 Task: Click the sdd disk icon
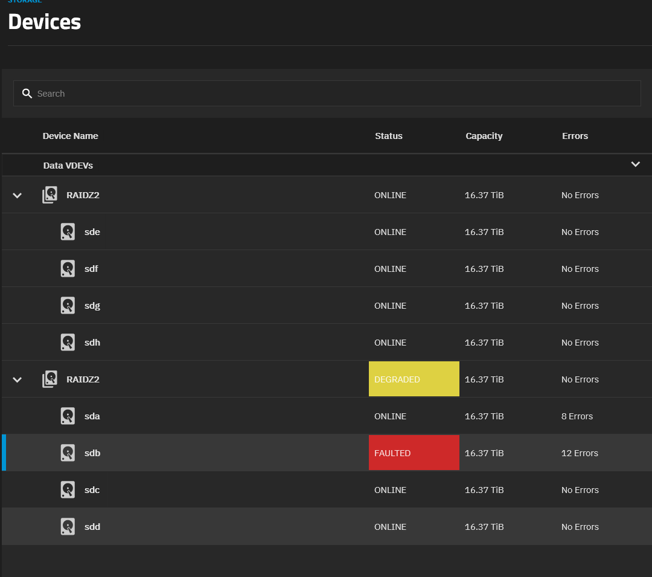pyautogui.click(x=68, y=527)
